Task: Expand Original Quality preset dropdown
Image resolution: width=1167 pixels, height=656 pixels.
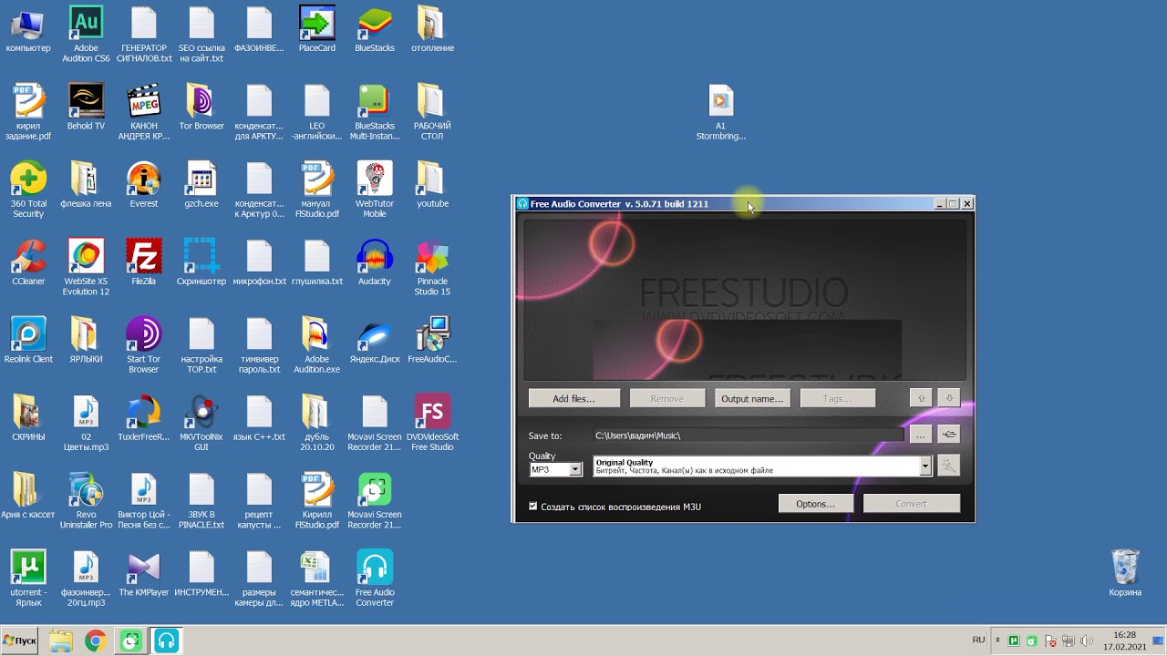Action: click(x=925, y=466)
